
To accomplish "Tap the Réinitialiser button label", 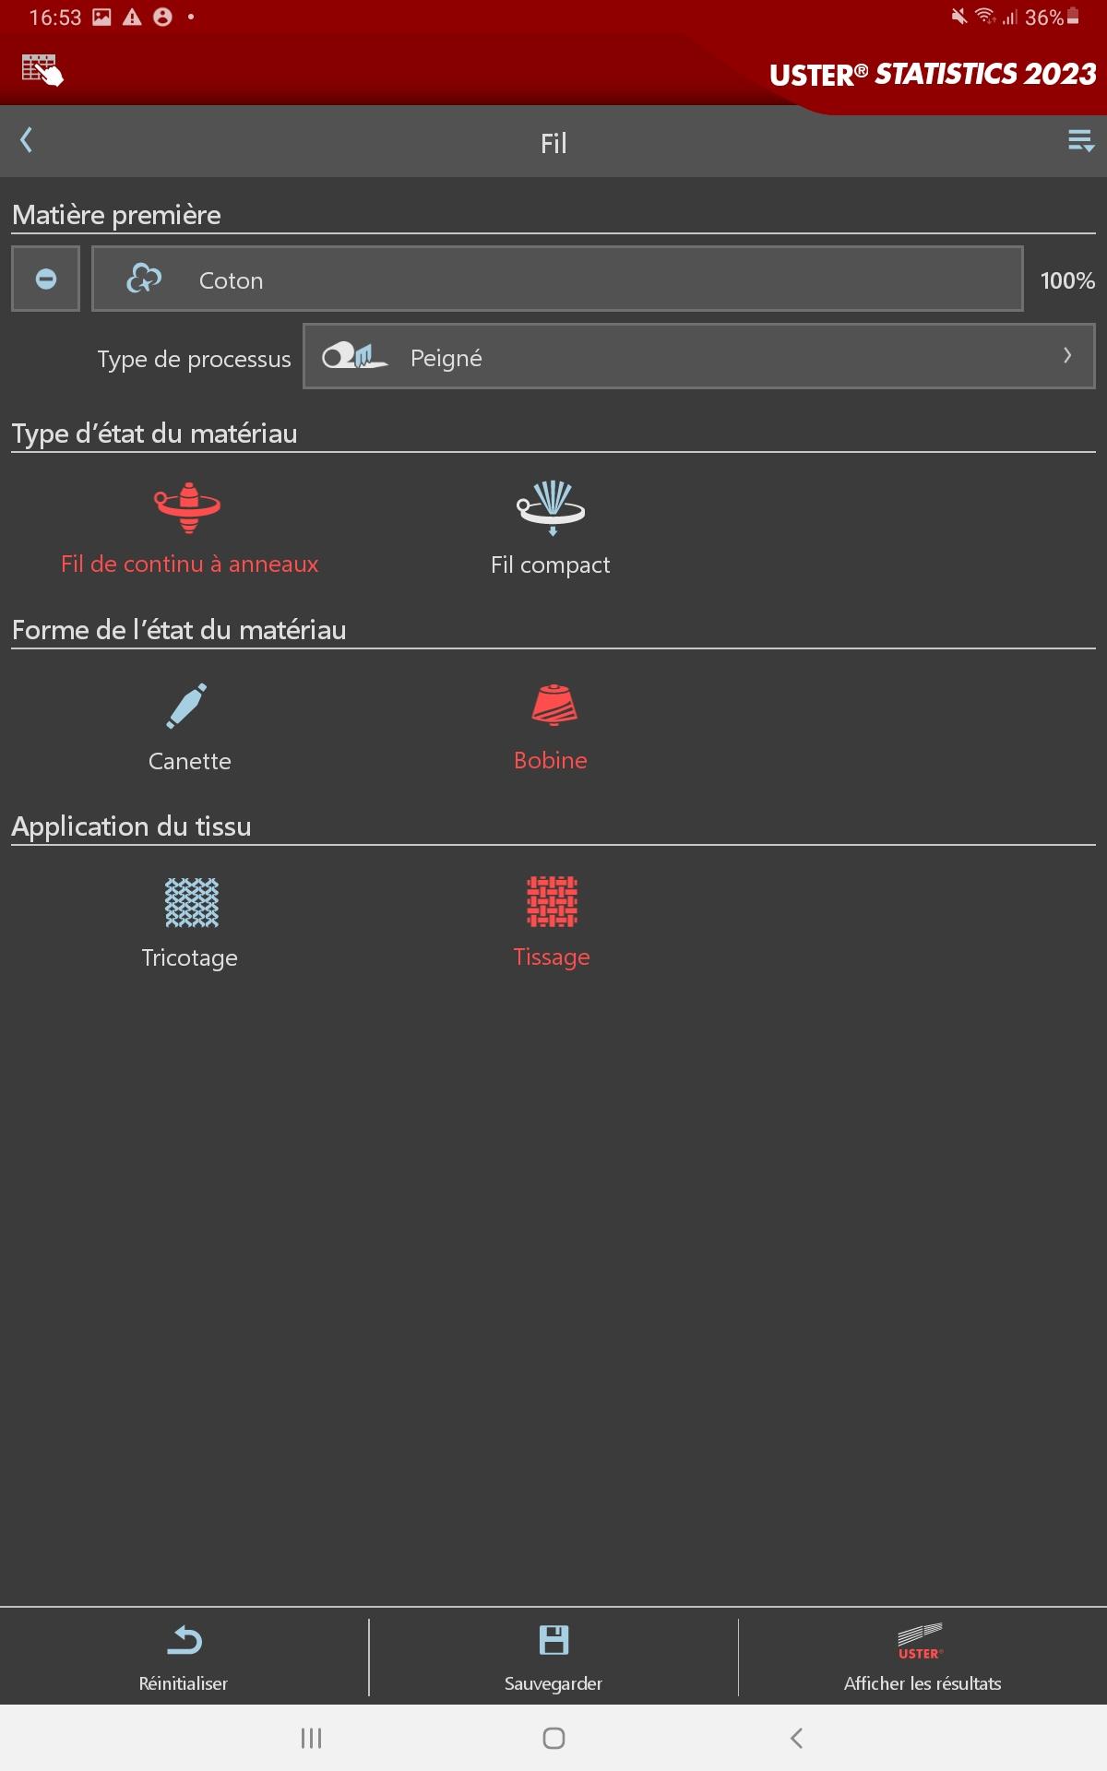I will coord(183,1683).
